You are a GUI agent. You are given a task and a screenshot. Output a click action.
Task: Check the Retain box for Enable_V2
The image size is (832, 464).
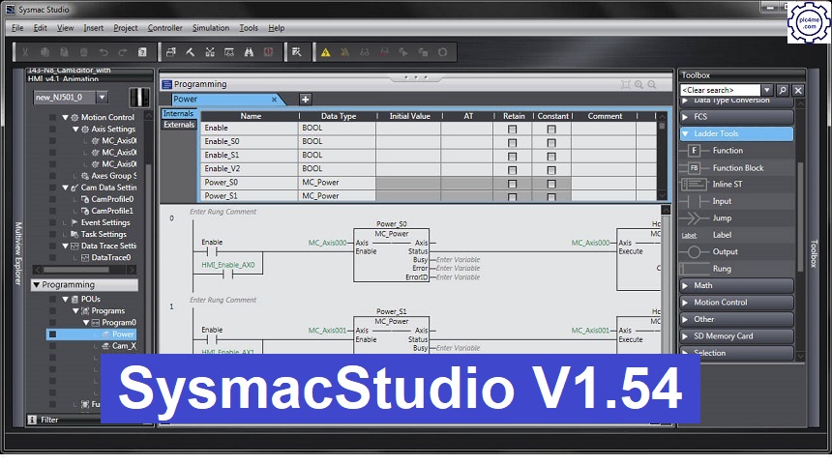513,169
